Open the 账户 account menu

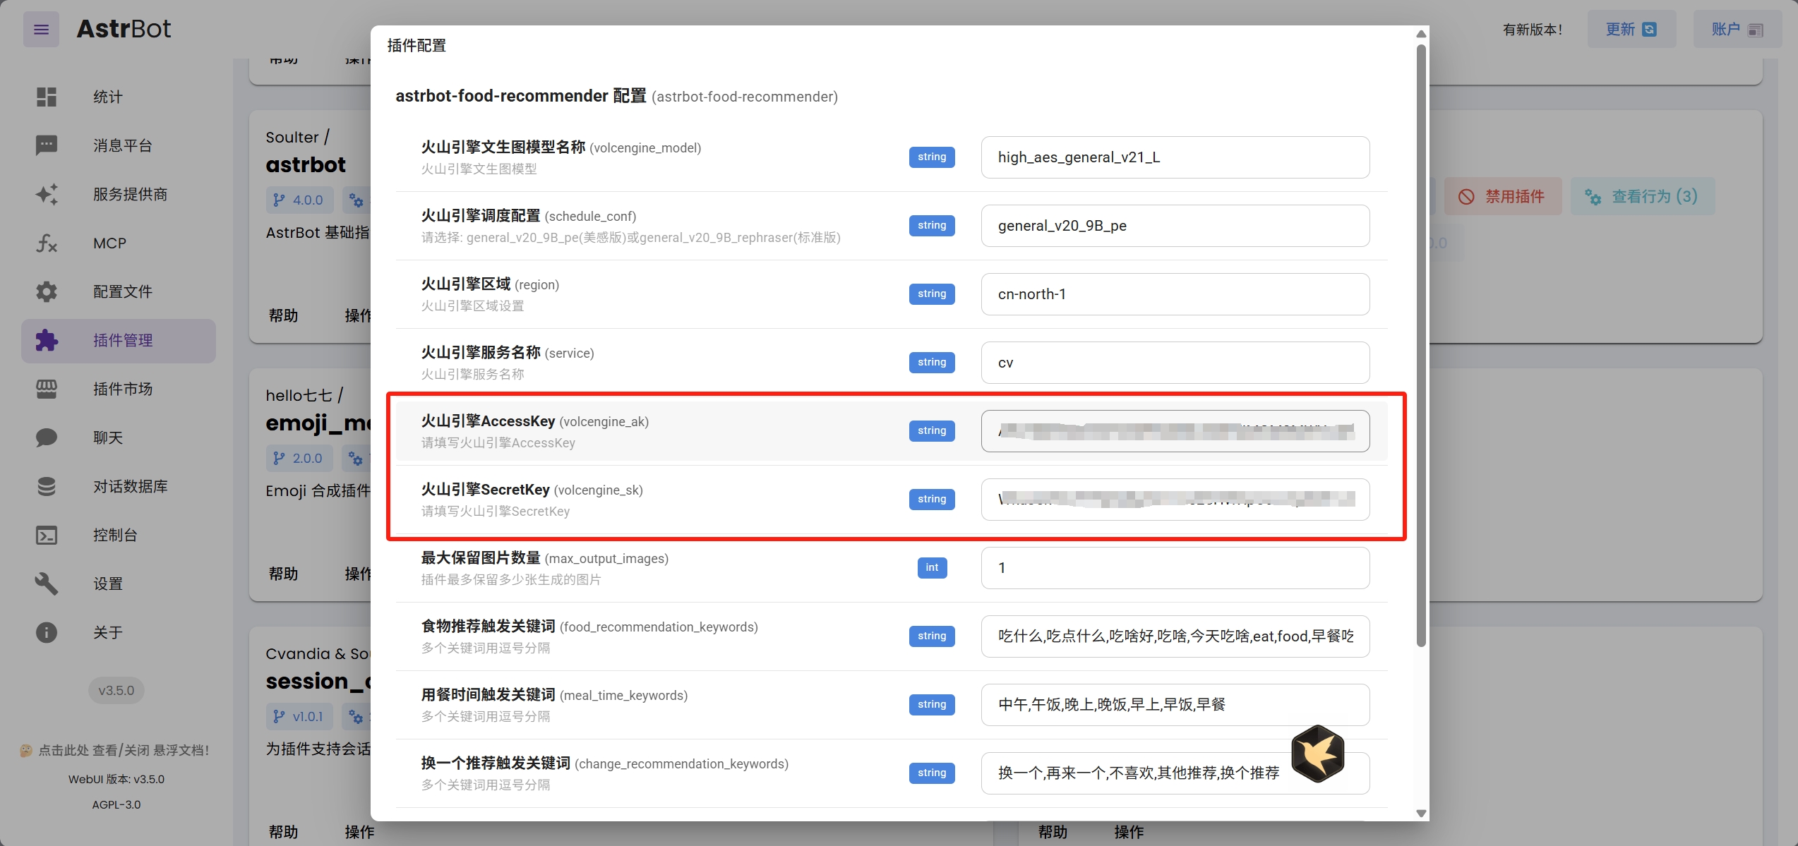point(1737,29)
